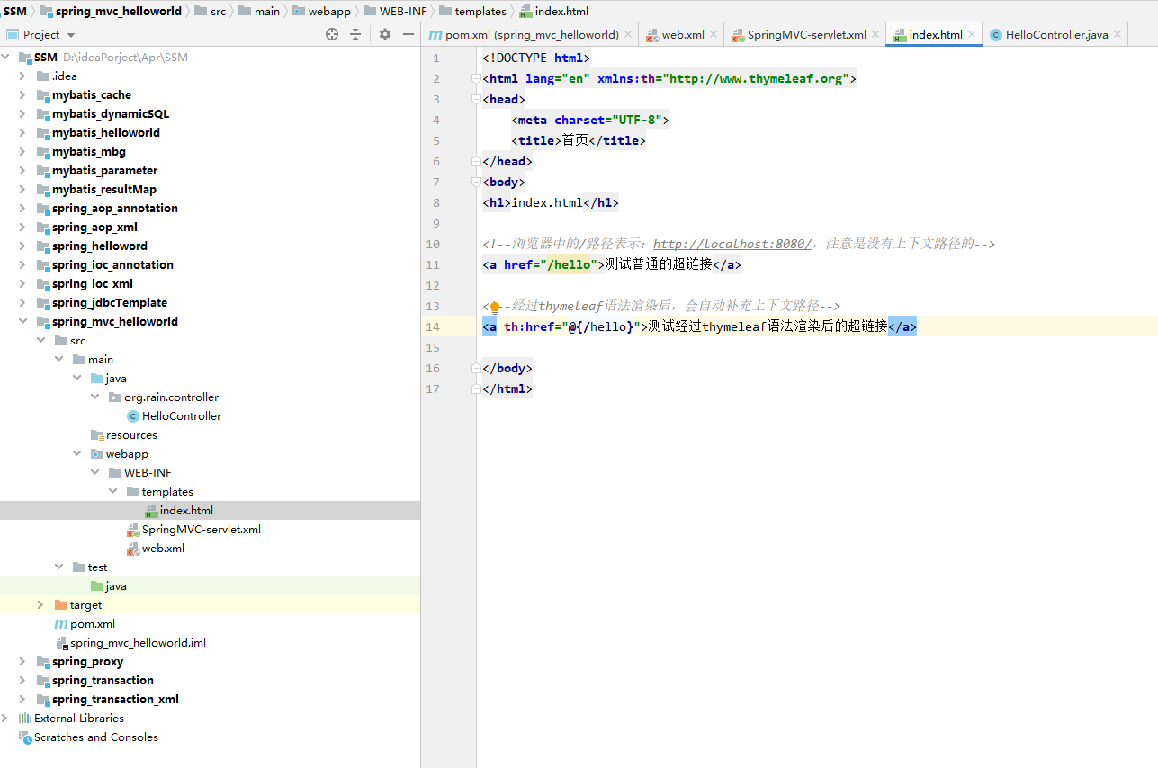This screenshot has width=1158, height=768.
Task: Click the External Libraries icon
Action: point(25,719)
